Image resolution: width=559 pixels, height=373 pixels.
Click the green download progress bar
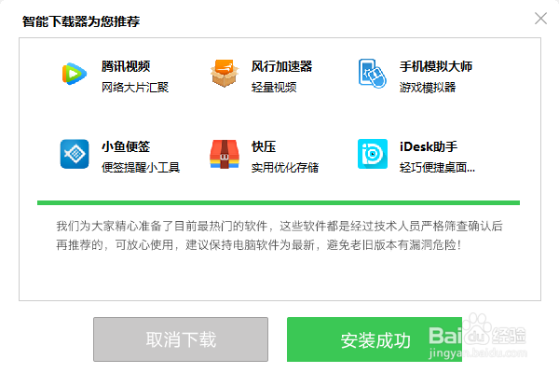tap(279, 202)
